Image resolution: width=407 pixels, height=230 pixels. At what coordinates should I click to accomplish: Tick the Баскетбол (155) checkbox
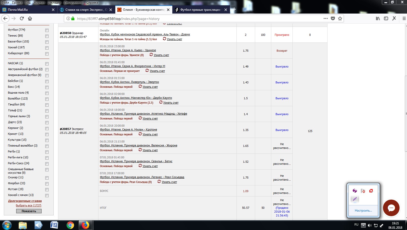pos(47,42)
